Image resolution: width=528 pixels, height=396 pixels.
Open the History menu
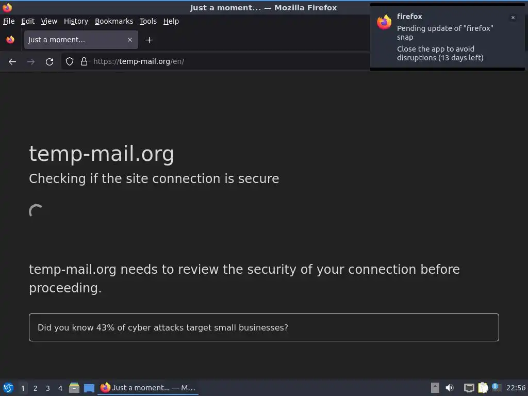[76, 21]
